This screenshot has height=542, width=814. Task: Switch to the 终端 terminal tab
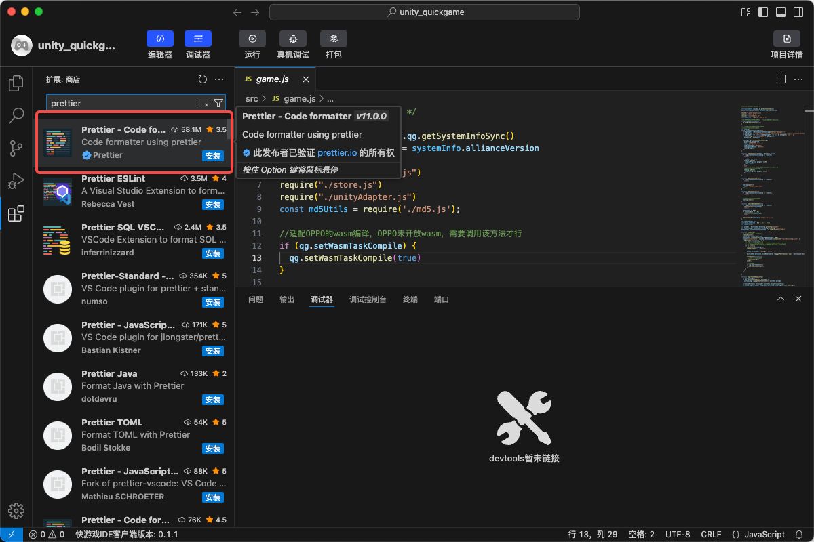tap(410, 299)
